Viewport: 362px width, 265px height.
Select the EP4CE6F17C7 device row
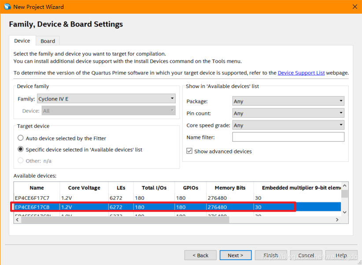[177, 198]
